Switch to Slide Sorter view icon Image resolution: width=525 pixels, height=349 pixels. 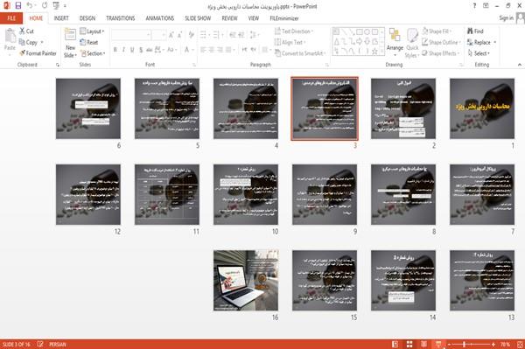[x=409, y=345]
